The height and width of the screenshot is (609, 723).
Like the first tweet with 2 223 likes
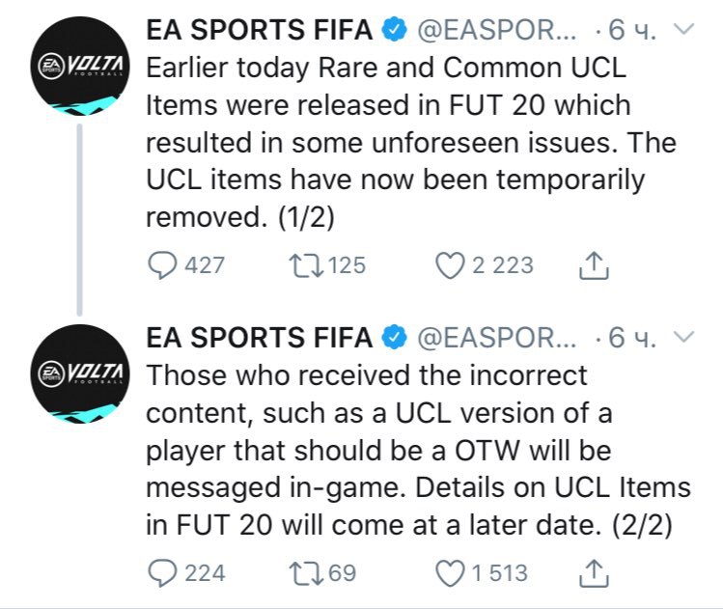[x=453, y=264]
